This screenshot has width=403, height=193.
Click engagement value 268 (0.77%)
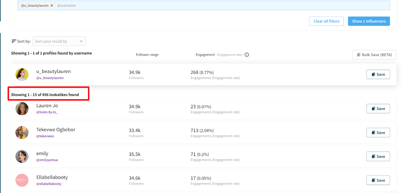(x=202, y=72)
